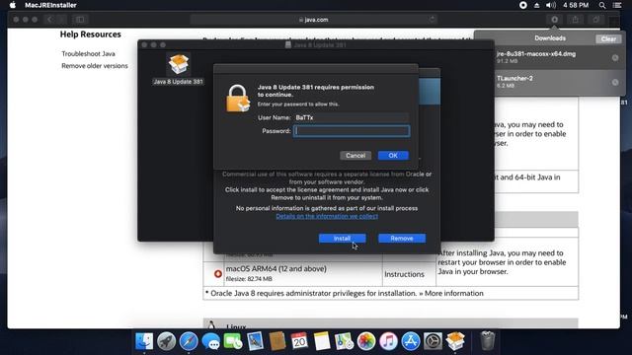Reveal jre-8u381-macosx-x64.dmg in Finder
632x355 pixels.
[x=615, y=58]
